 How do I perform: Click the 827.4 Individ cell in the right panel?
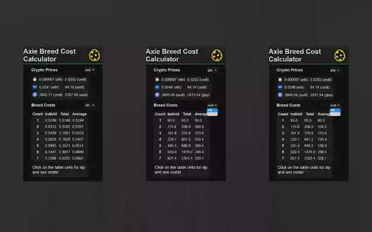coord(295,158)
